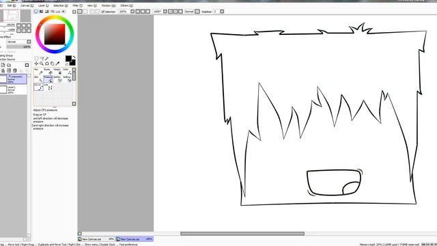Click the black foreground color swatch
Screen dimensions: 437x246
click(x=68, y=58)
